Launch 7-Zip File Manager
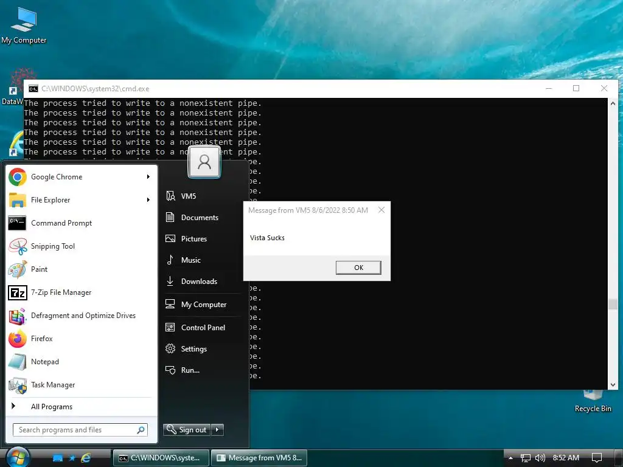623x467 pixels. click(82, 292)
